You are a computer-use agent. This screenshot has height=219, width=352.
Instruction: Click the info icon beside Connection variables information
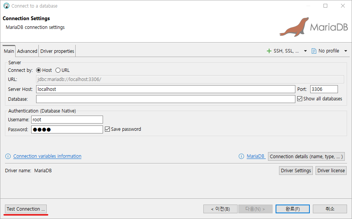[8, 156]
